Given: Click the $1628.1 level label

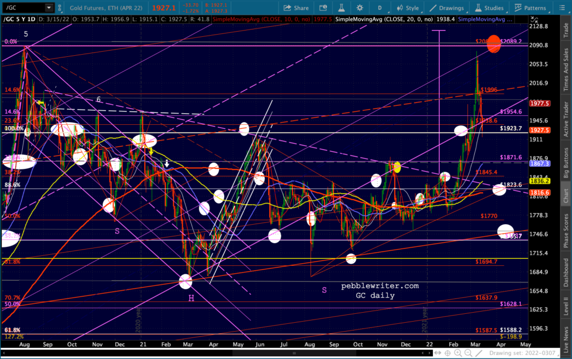Looking at the screenshot, I should [511, 304].
